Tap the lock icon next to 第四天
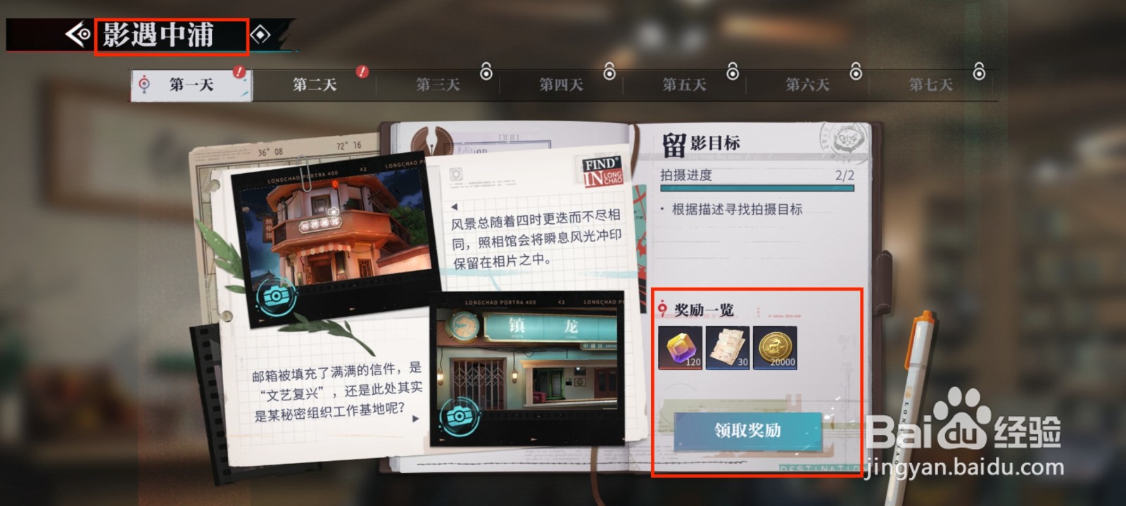1126x506 pixels. coord(609,71)
